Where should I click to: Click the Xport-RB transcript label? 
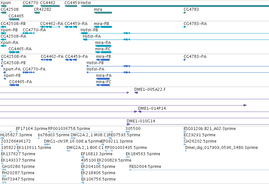(9, 30)
